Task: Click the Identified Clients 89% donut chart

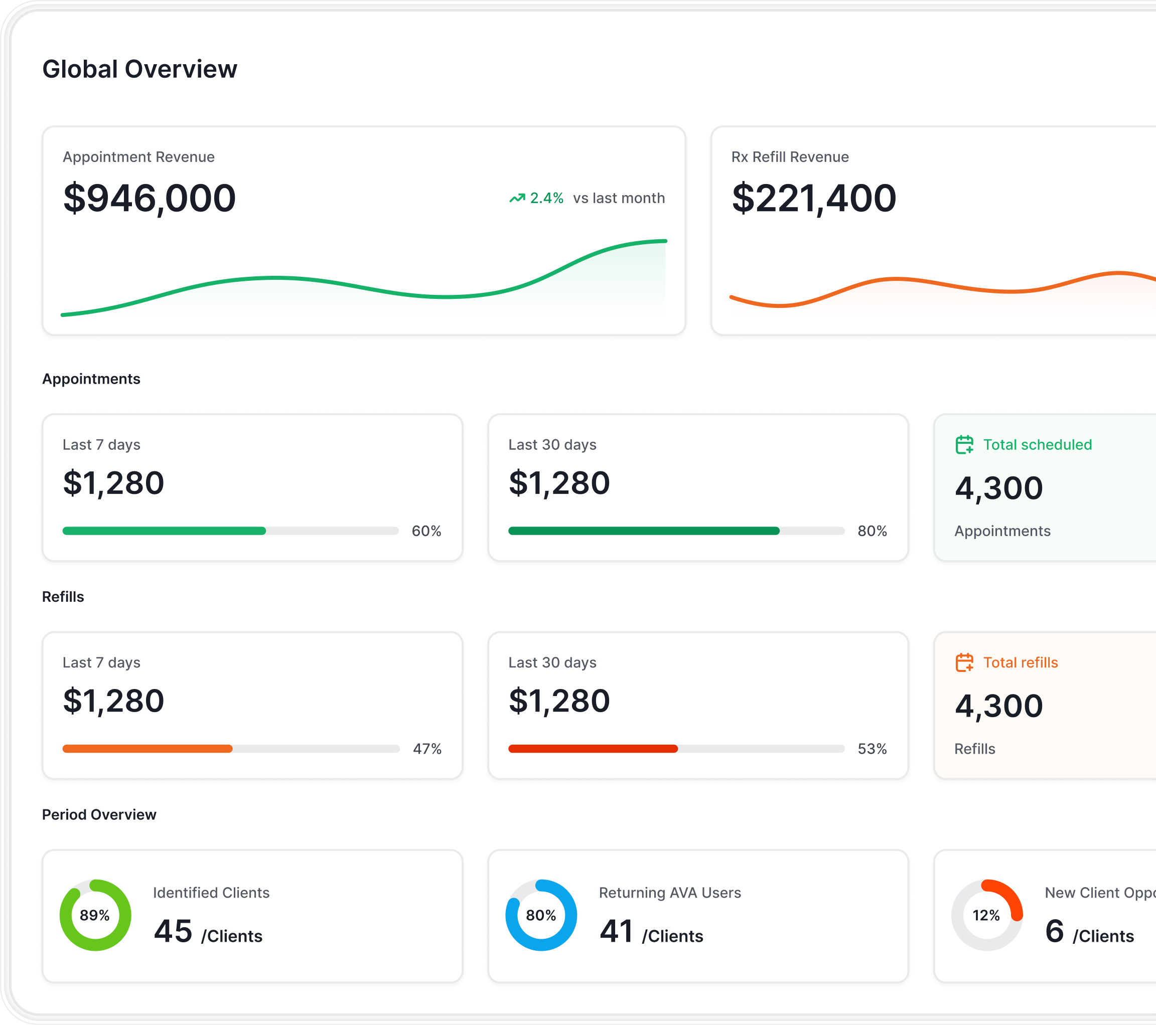Action: coord(95,915)
